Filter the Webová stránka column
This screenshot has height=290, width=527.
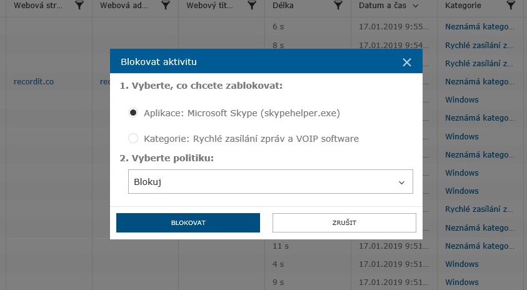(x=79, y=6)
